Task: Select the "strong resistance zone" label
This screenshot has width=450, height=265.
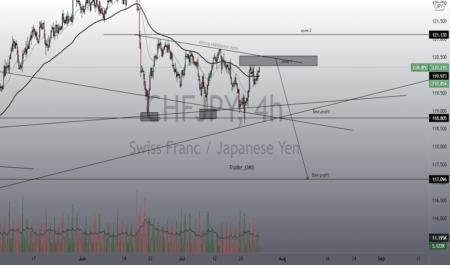Action: click(218, 45)
